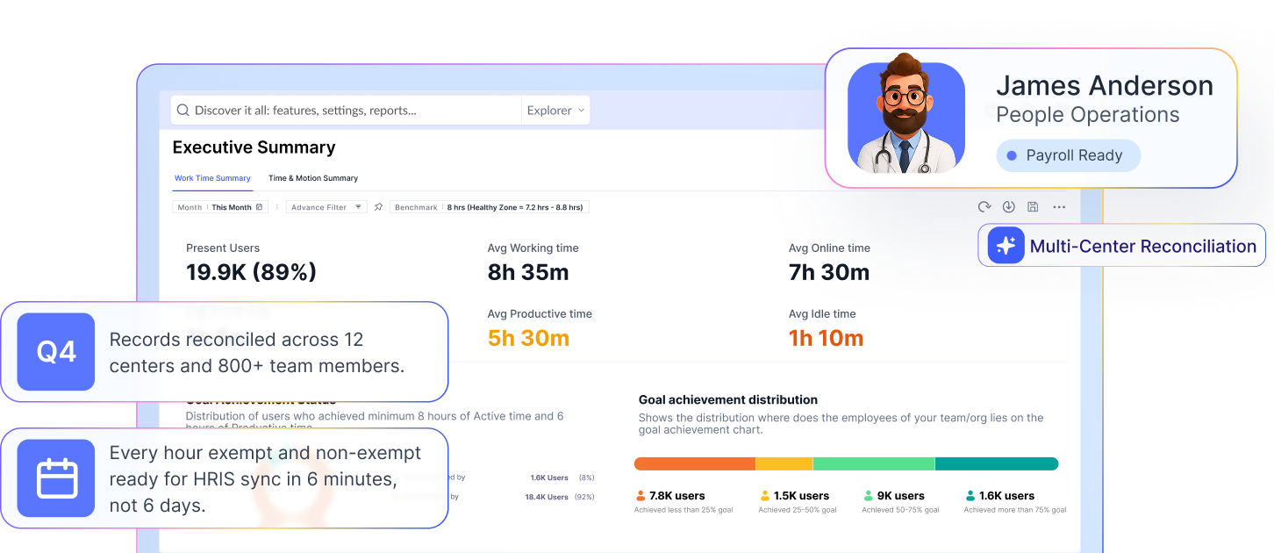1274x553 pixels.
Task: Click 'Every hour exempt and non-exempt' card text
Action: 265,479
